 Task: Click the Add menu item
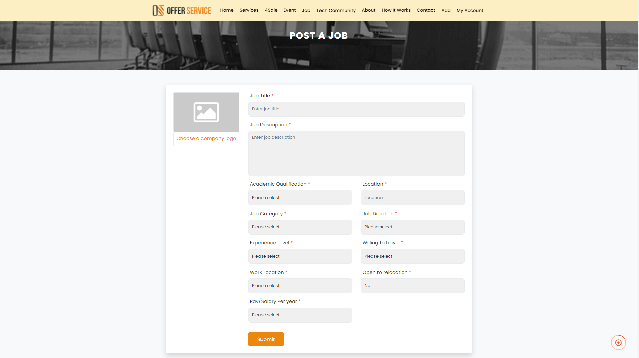(x=446, y=10)
